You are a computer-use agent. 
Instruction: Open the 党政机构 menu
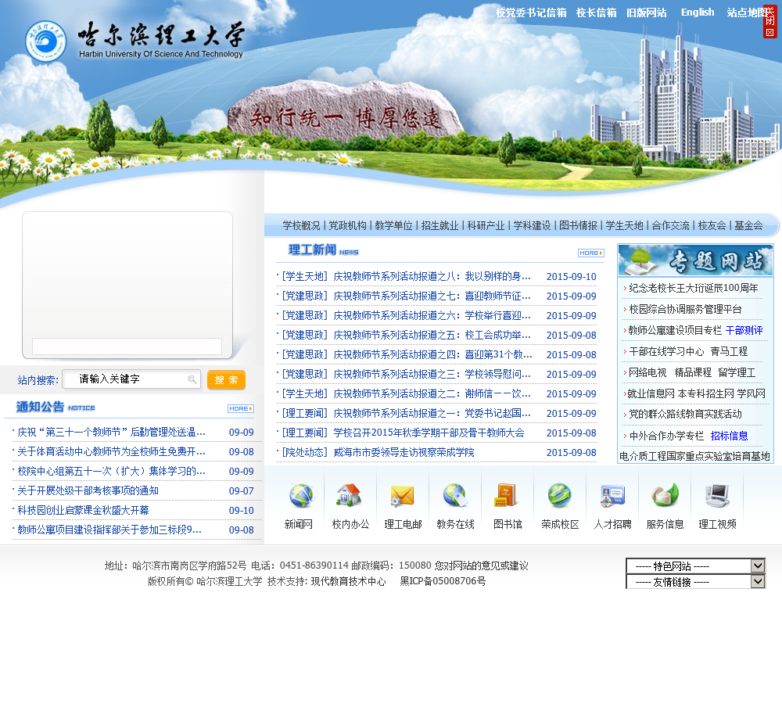click(x=347, y=225)
